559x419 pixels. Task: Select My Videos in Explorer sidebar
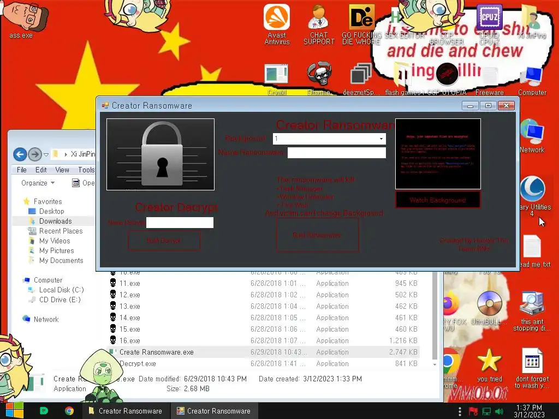(55, 241)
